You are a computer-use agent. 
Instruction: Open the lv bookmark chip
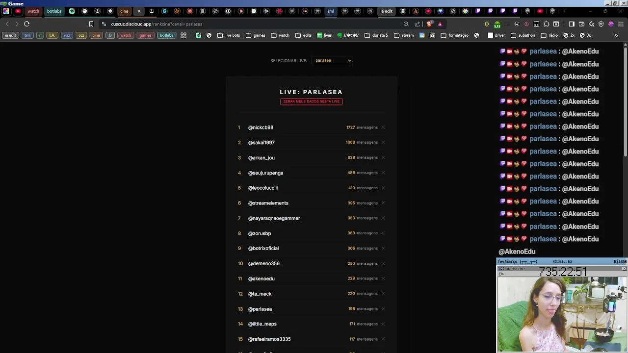tap(110, 35)
